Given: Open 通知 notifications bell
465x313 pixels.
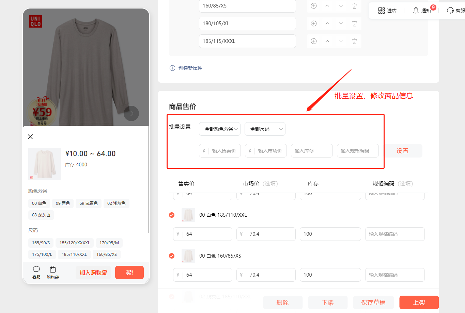Looking at the screenshot, I should [x=422, y=11].
